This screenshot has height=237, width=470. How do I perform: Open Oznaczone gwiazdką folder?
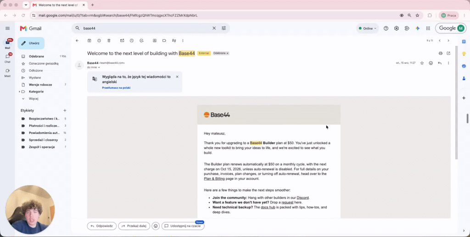[44, 63]
